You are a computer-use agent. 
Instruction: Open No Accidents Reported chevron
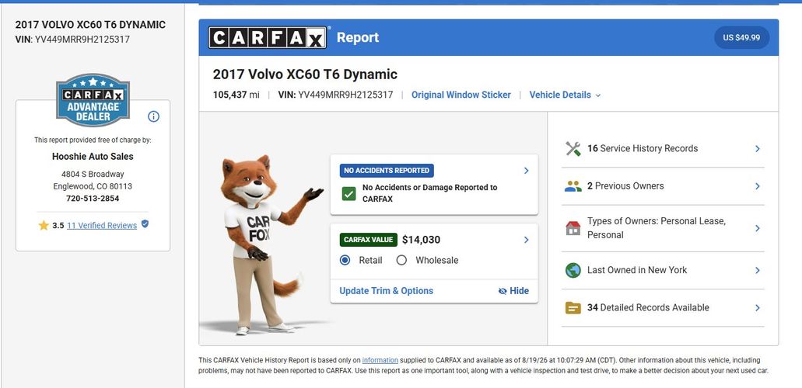click(527, 171)
